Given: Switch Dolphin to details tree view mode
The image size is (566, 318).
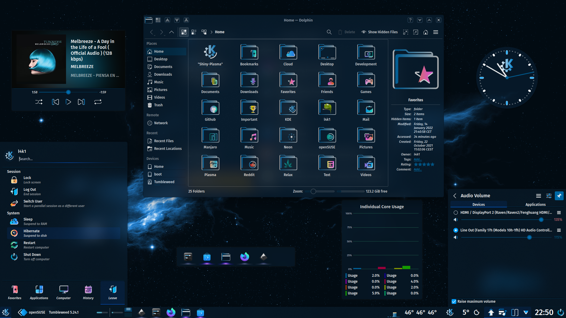Looking at the screenshot, I should [204, 32].
